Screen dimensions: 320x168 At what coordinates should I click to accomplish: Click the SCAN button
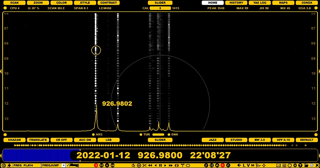pyautogui.click(x=14, y=3)
